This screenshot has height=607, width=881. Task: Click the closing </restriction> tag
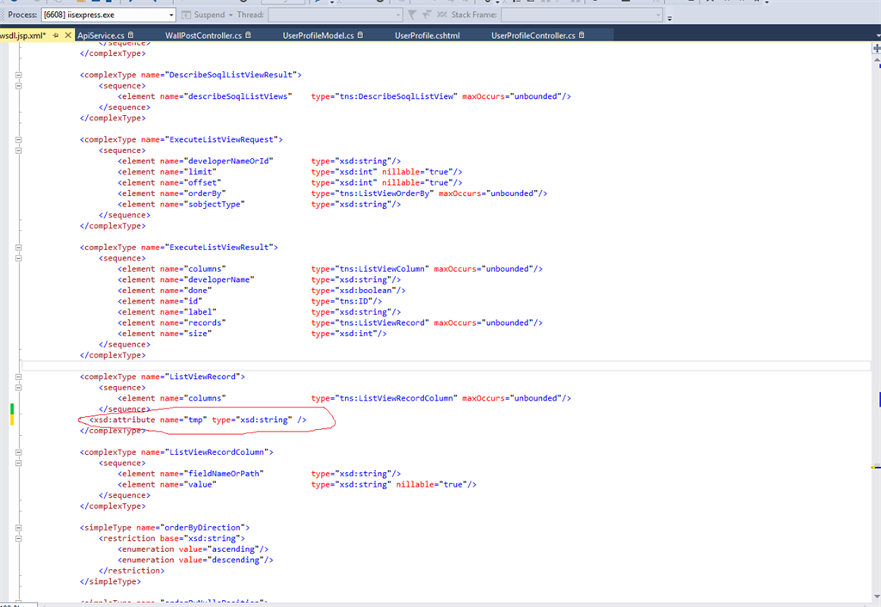point(132,571)
